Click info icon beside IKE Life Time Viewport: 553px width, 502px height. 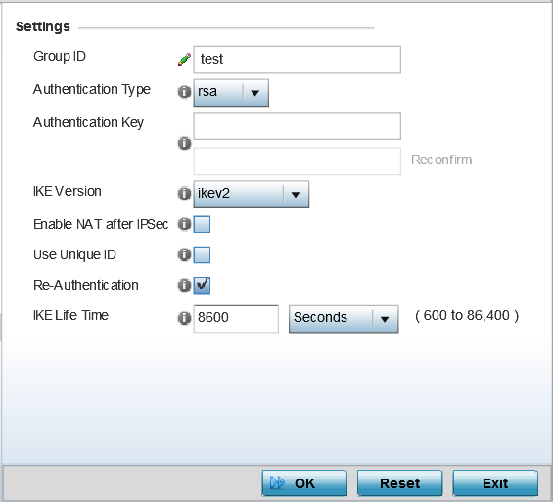point(184,318)
